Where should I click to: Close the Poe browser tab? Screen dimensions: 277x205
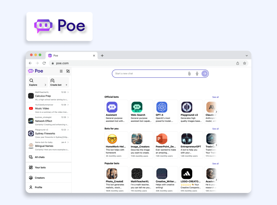(94, 56)
